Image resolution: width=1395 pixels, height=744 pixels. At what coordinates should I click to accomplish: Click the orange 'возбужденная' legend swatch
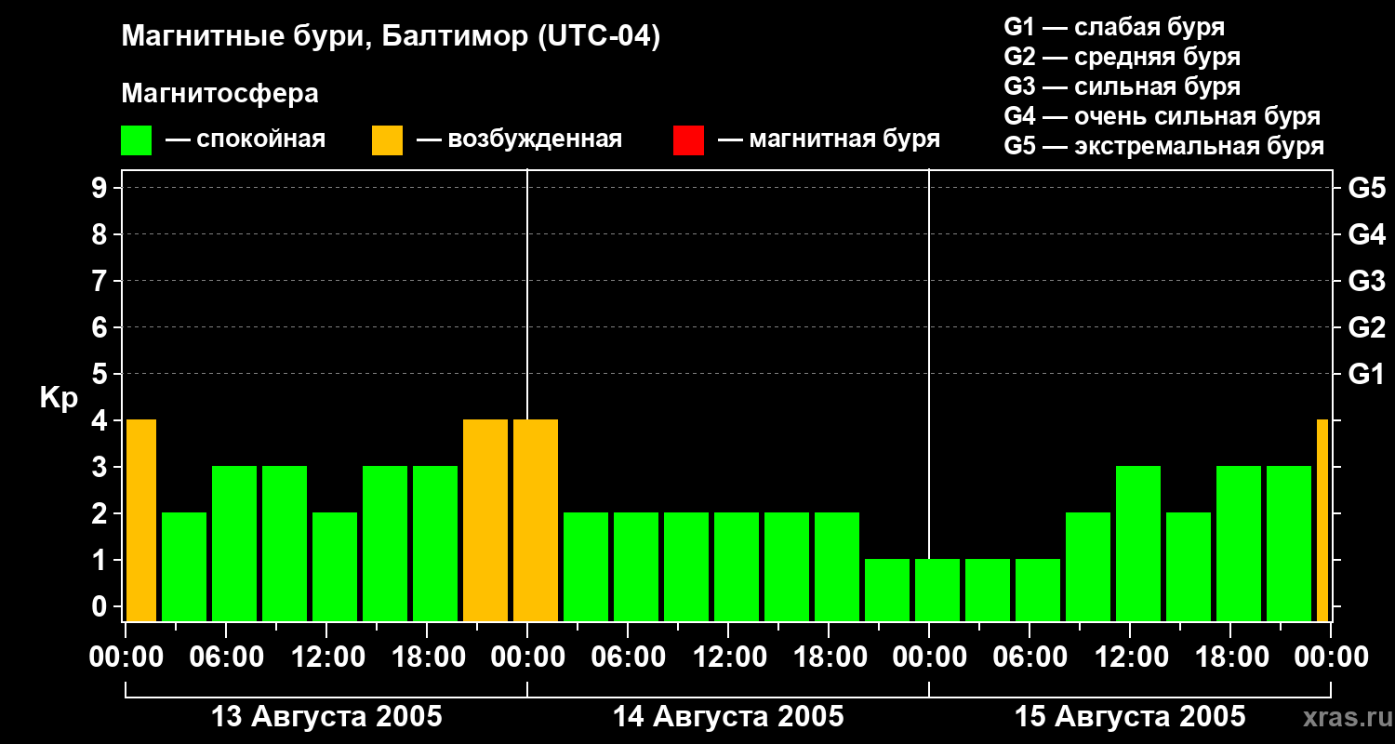(387, 140)
